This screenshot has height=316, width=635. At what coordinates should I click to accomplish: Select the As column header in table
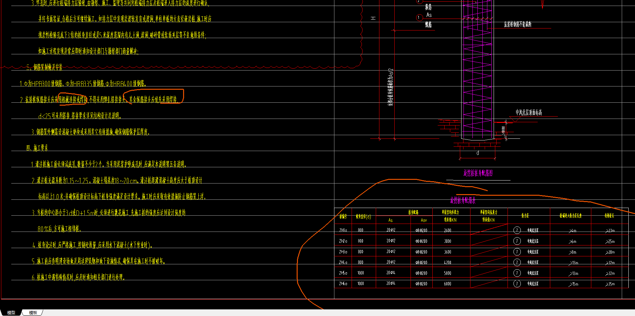[x=390, y=220]
